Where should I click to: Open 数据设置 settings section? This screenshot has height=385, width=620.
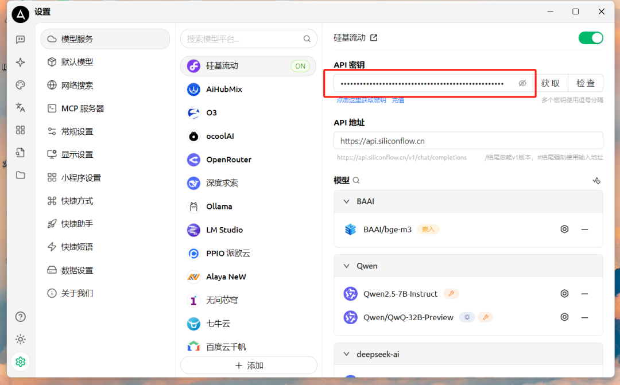click(x=105, y=270)
